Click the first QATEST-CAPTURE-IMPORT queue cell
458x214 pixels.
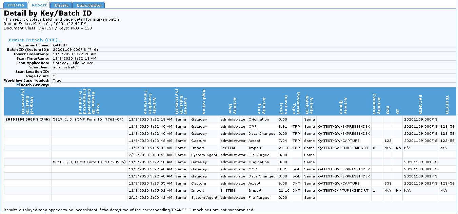343,148
